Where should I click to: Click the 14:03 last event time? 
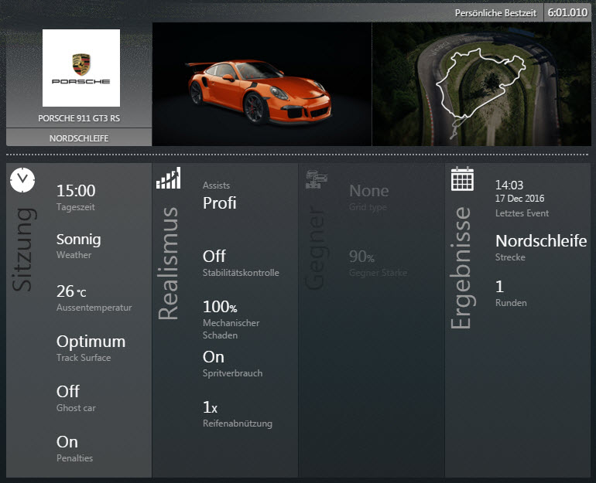[x=509, y=185]
